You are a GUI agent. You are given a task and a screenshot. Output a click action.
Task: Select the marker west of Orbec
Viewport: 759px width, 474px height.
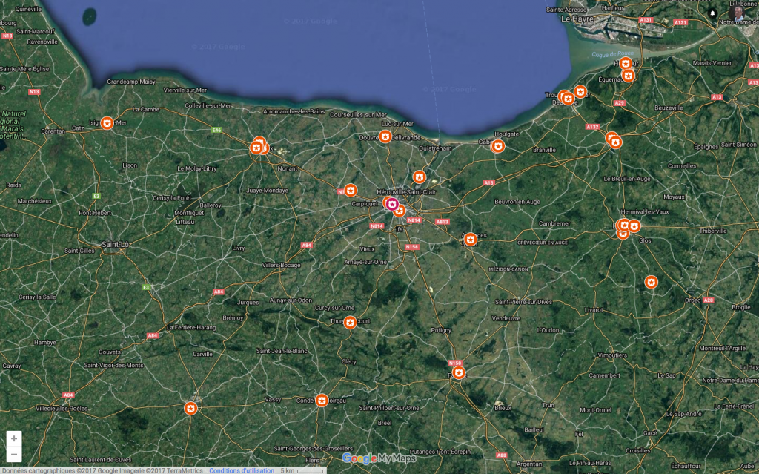pyautogui.click(x=651, y=282)
